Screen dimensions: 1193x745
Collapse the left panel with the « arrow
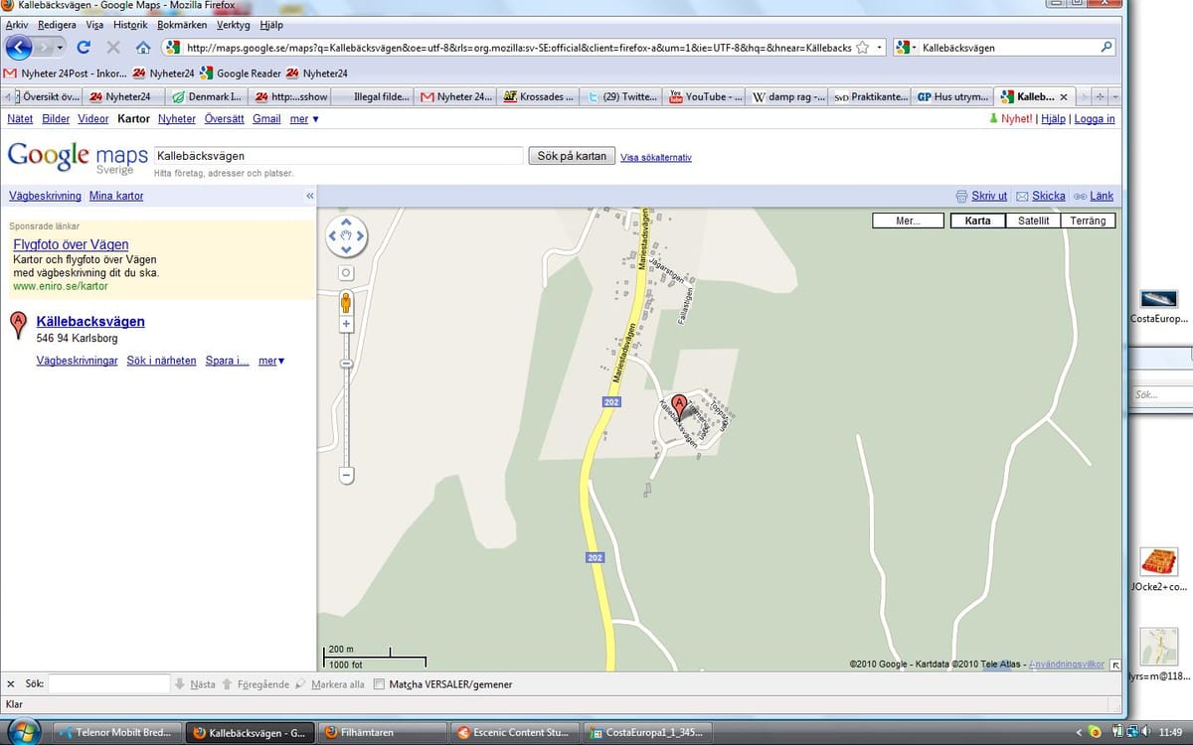pyautogui.click(x=309, y=196)
